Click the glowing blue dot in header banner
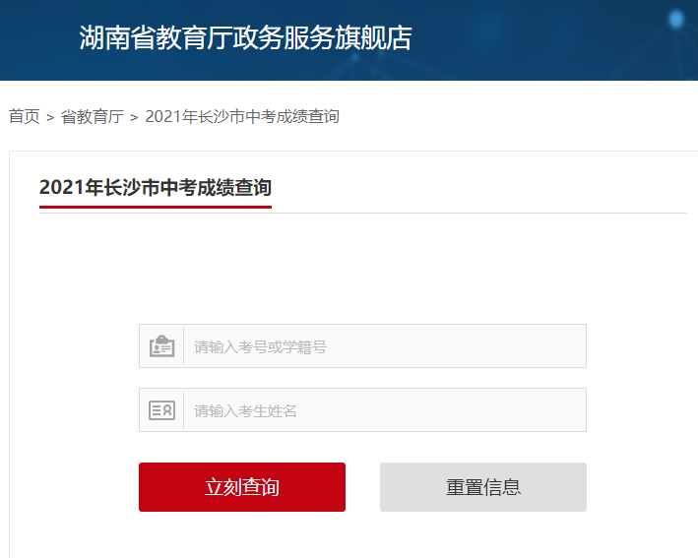 pyautogui.click(x=676, y=20)
